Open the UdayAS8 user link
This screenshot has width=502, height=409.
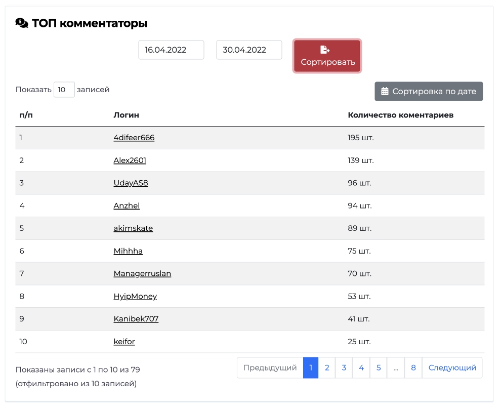[131, 183]
